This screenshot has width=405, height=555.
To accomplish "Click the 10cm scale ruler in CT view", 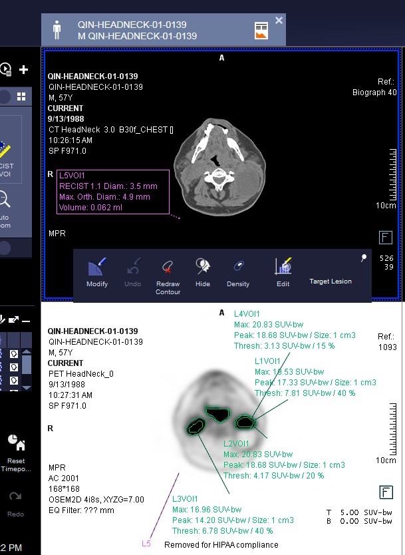I will (x=392, y=176).
